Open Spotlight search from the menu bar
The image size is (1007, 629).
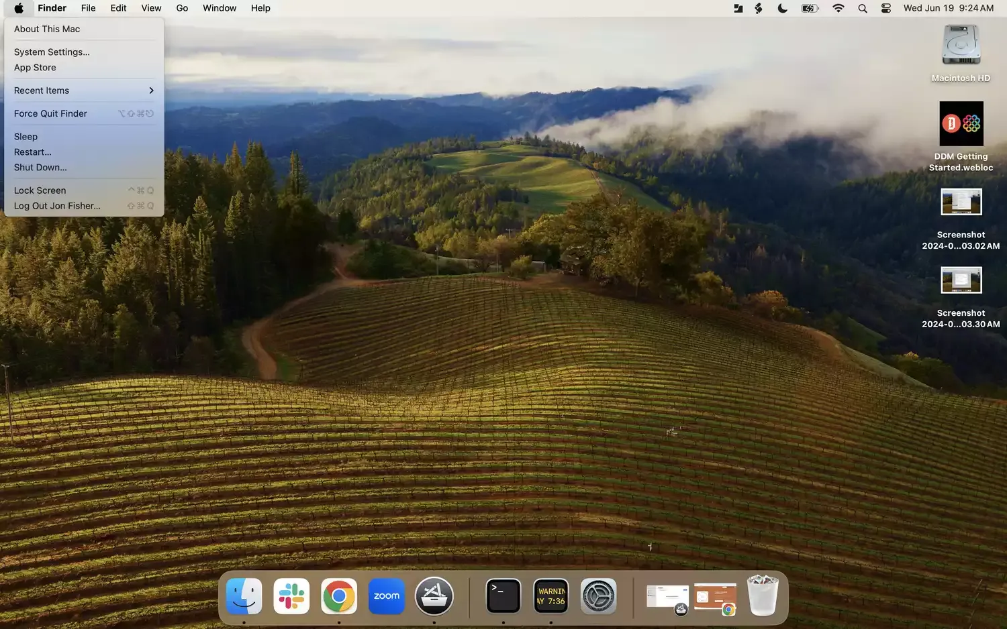[863, 8]
